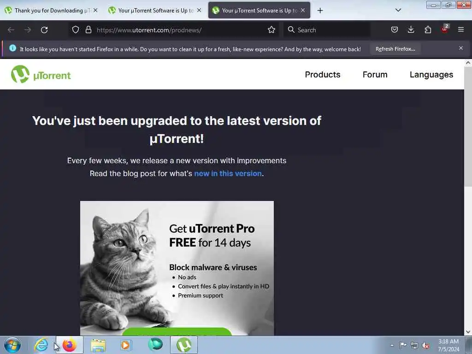Click the forward navigation arrow
The width and height of the screenshot is (472, 354).
pyautogui.click(x=27, y=30)
